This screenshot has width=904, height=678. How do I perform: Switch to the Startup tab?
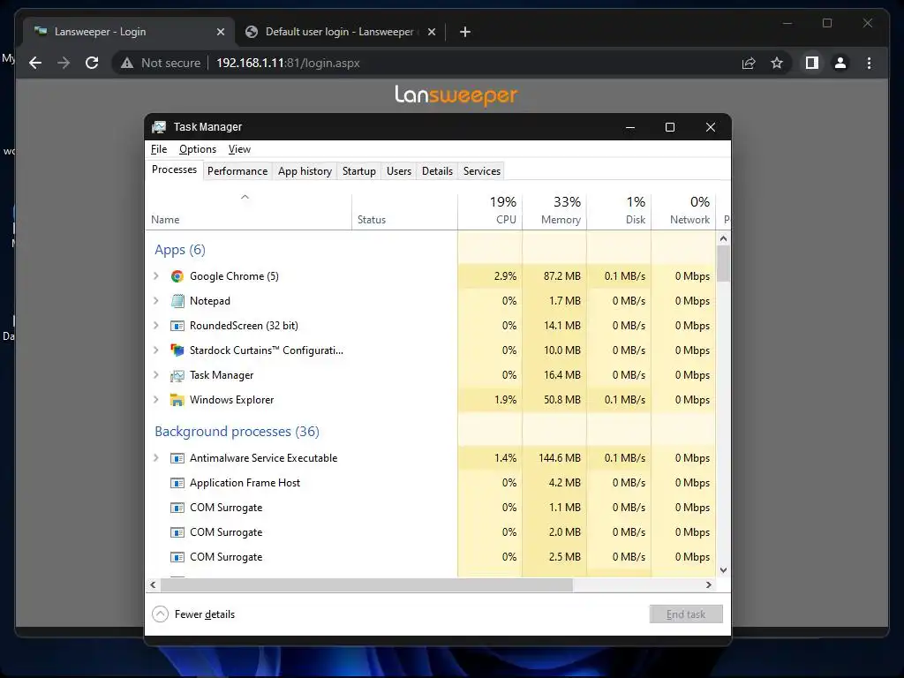pyautogui.click(x=359, y=171)
